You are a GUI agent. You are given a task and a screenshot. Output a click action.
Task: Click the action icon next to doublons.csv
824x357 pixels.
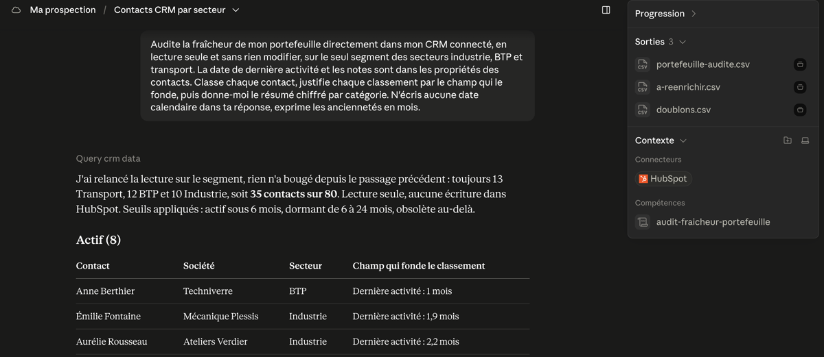(800, 110)
